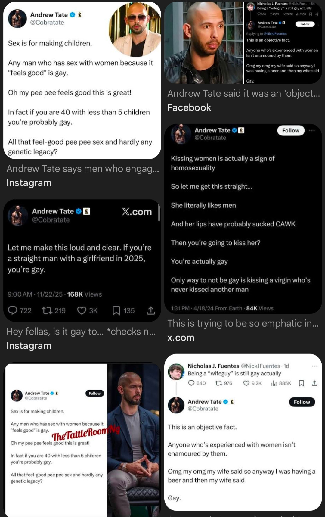
Task: Open the 'Sex is for making children' thumbnail
Action: (x=82, y=80)
